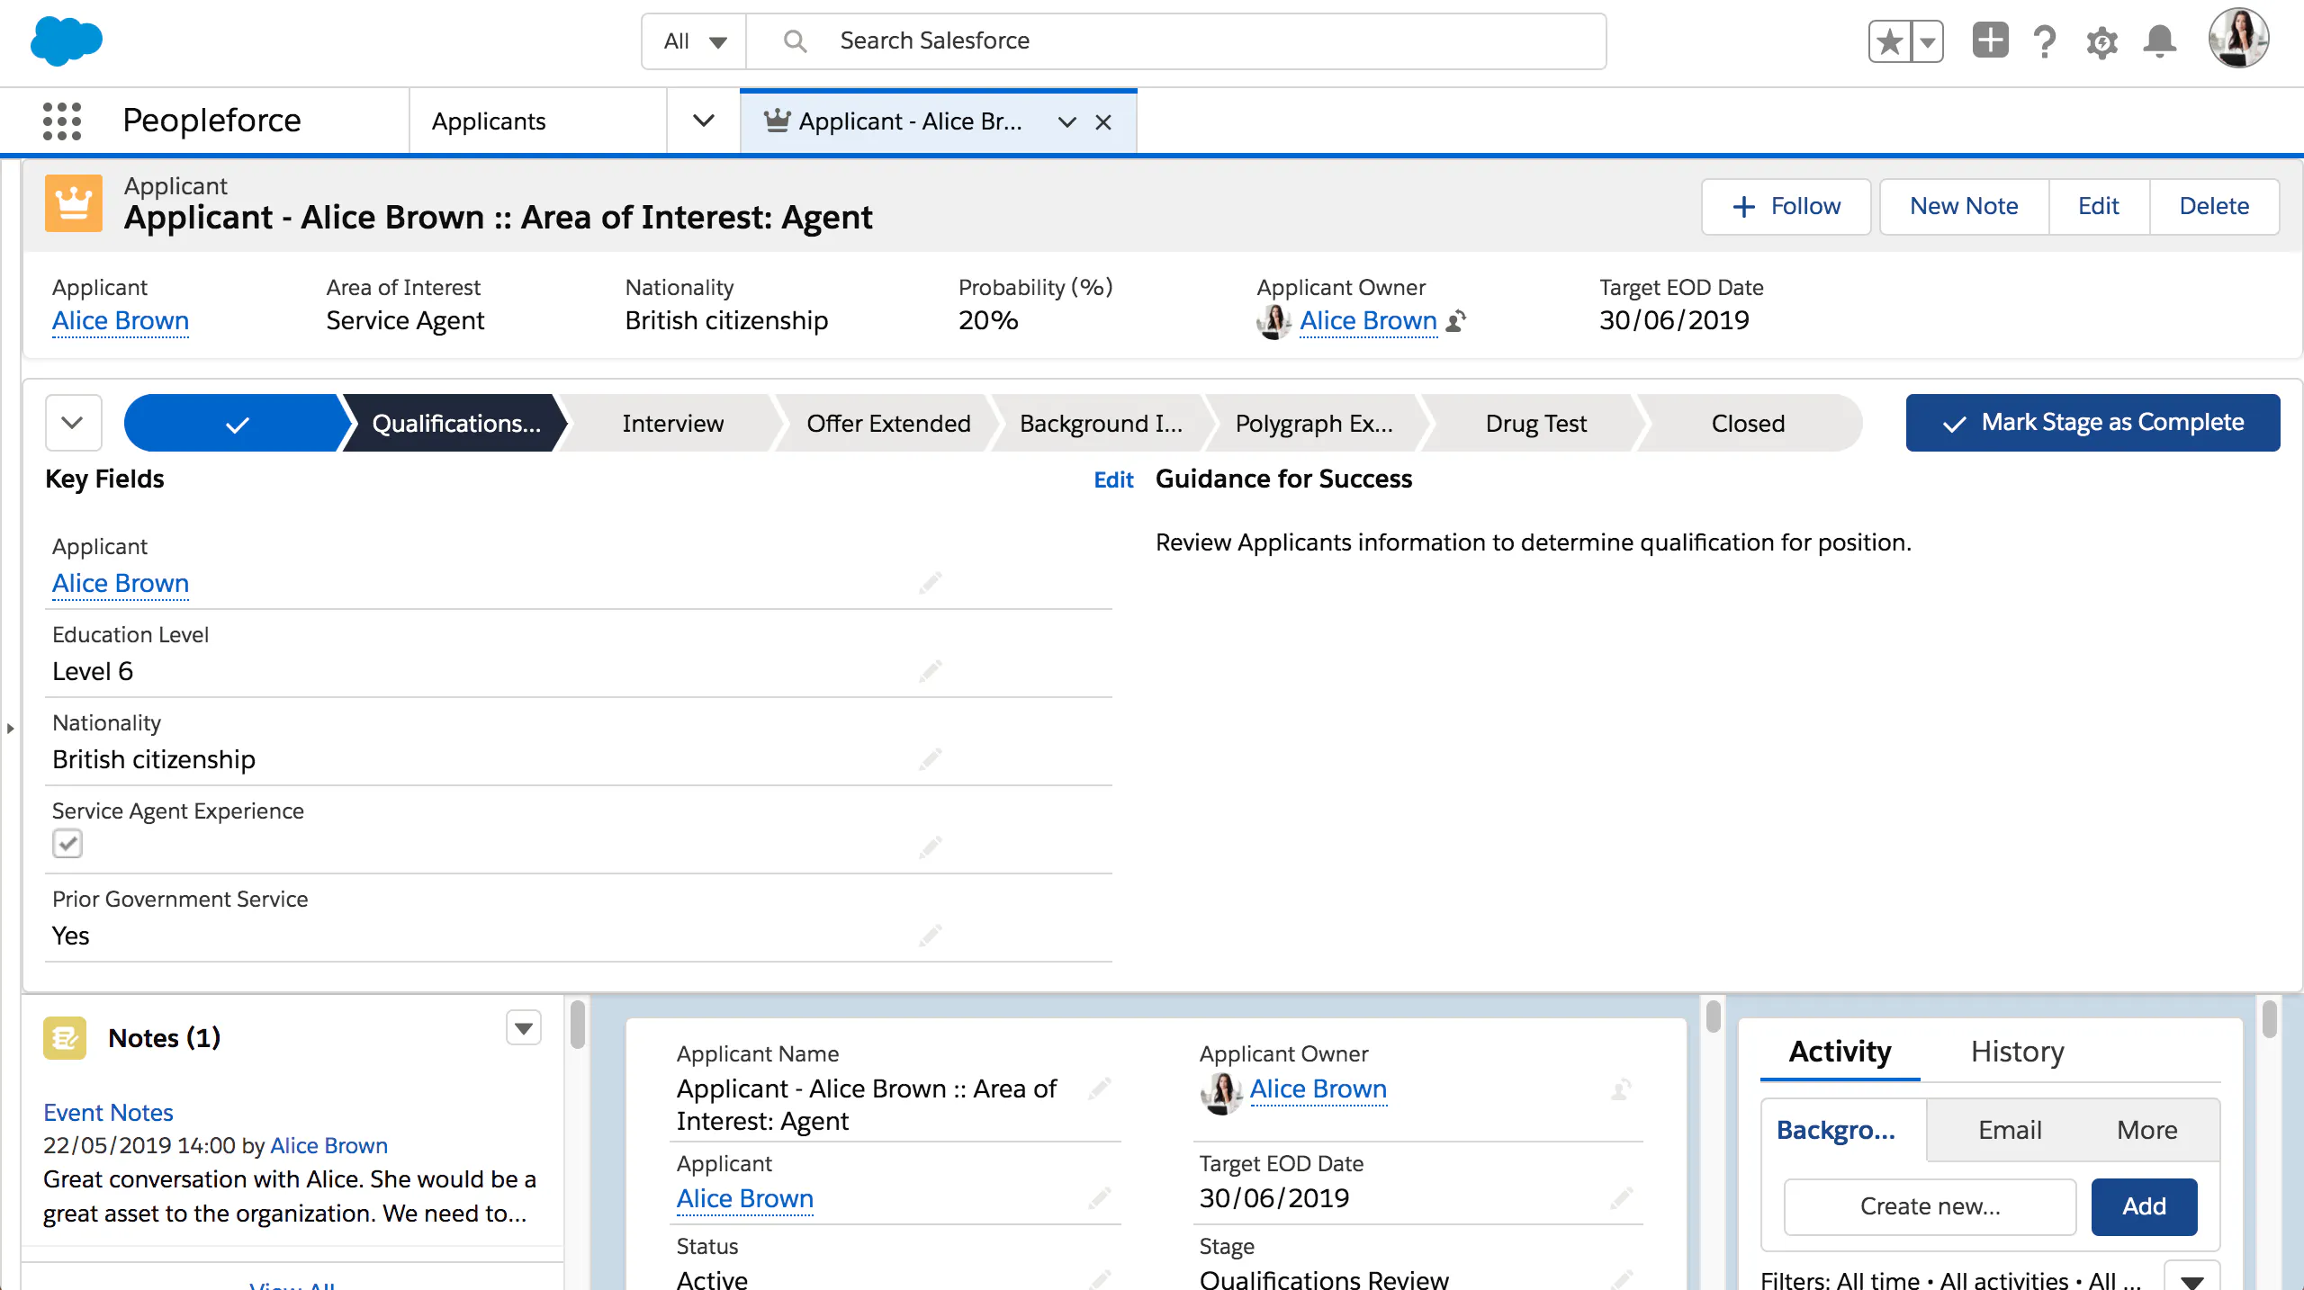Click the help question mark icon
Viewport: 2304px width, 1290px height.
click(2045, 41)
